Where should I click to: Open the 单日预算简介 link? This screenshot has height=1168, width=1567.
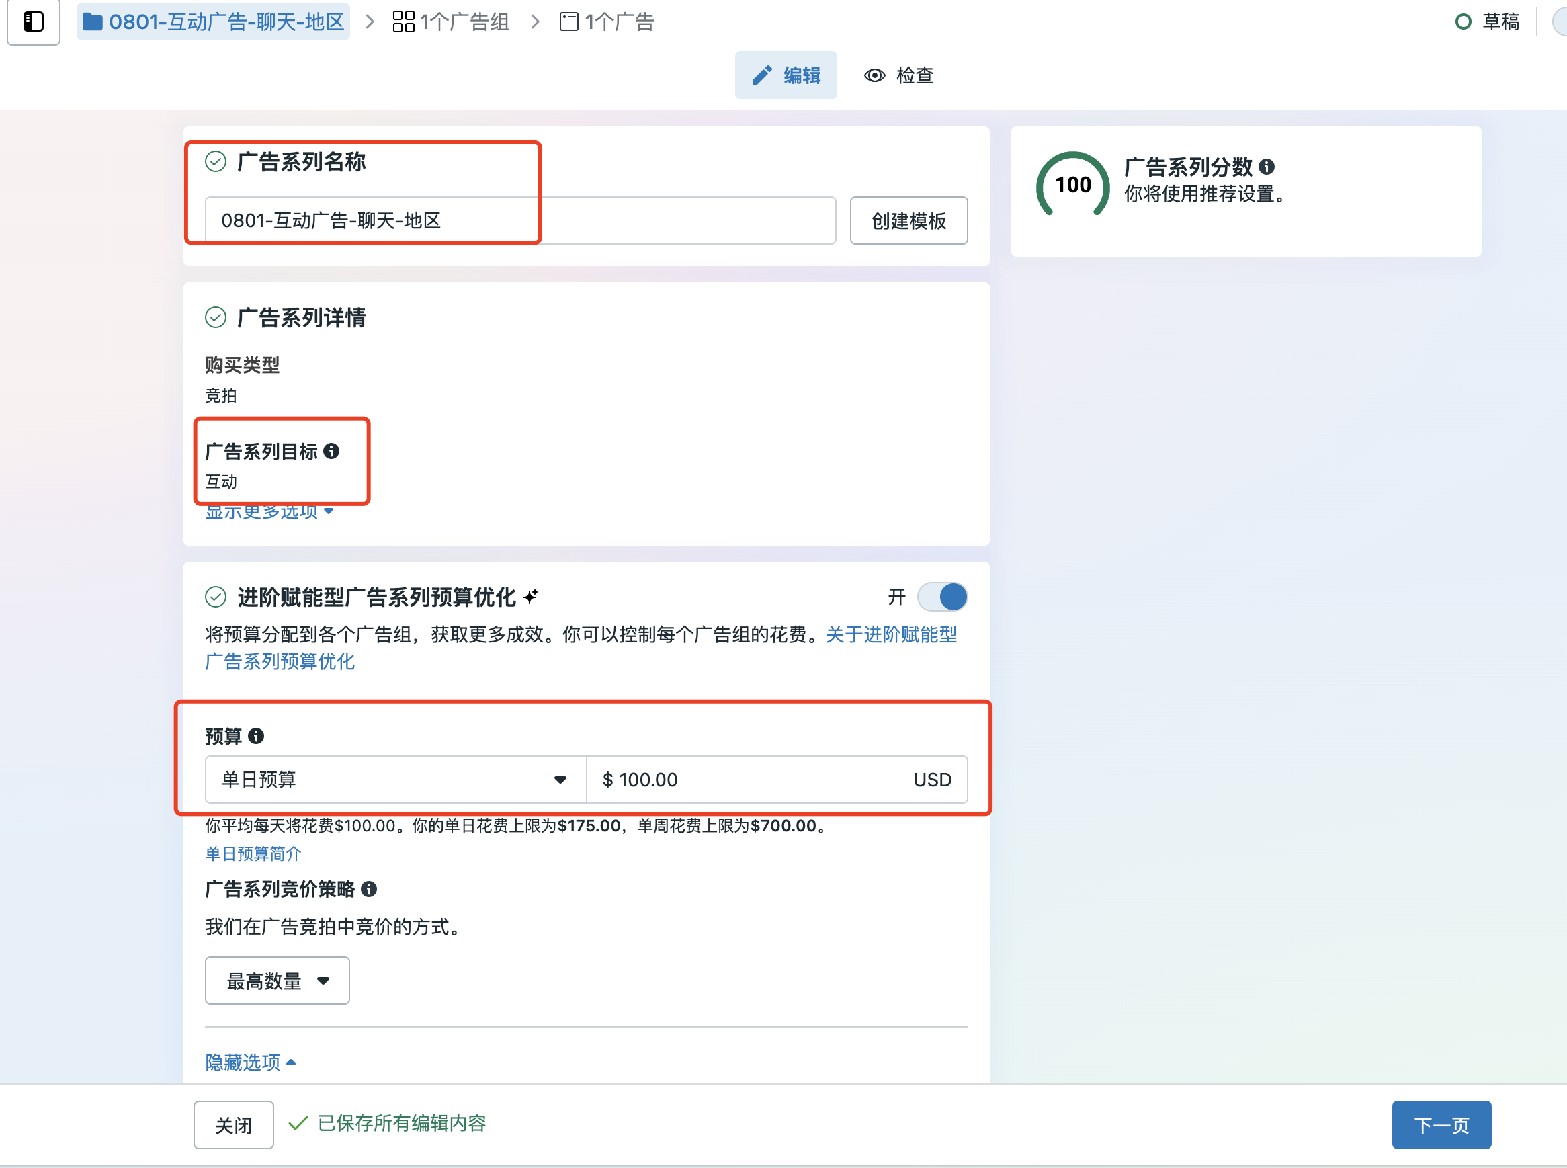(253, 853)
